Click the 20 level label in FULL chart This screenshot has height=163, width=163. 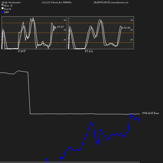point(132,40)
